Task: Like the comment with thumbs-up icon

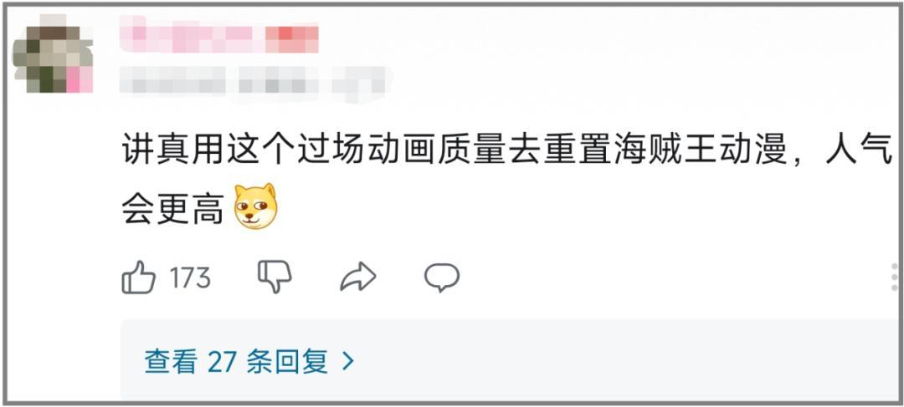Action: (x=138, y=277)
